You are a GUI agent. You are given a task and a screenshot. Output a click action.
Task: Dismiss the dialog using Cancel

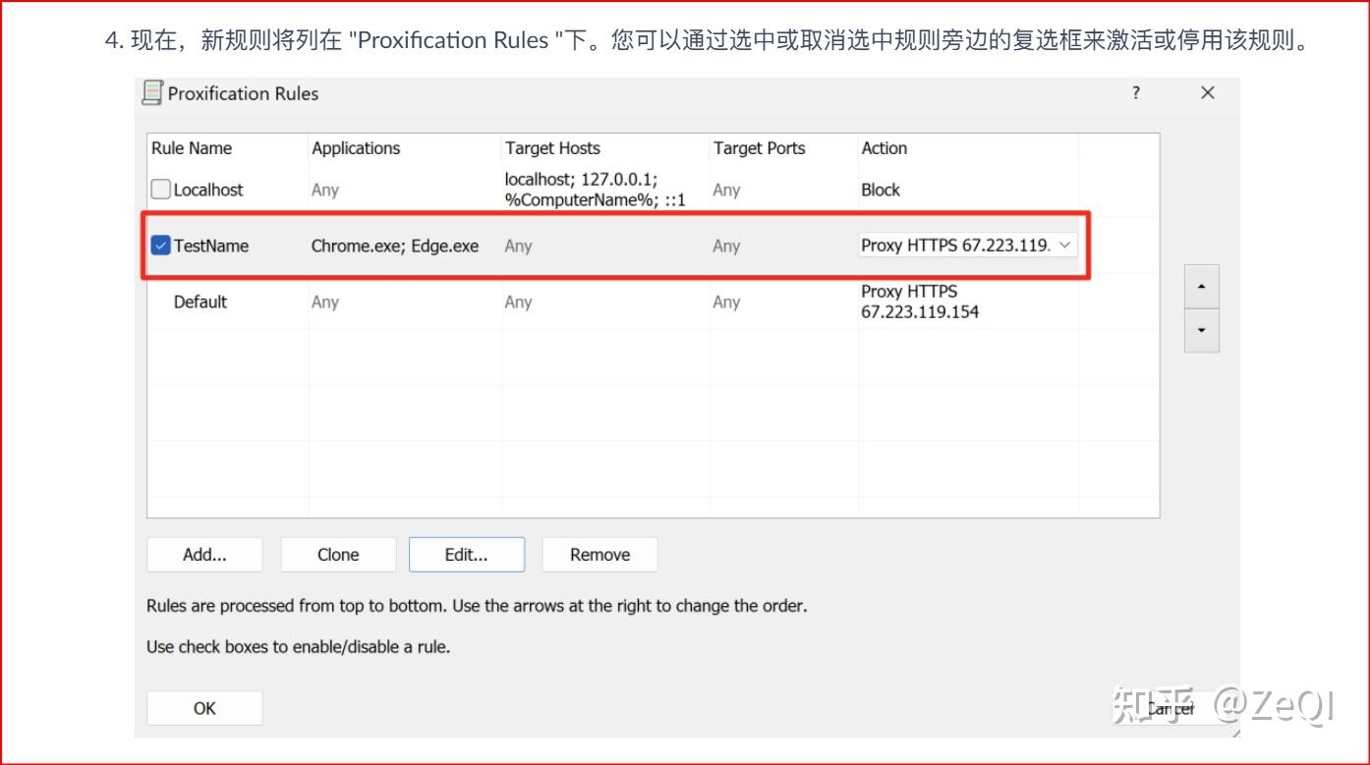pyautogui.click(x=1170, y=707)
